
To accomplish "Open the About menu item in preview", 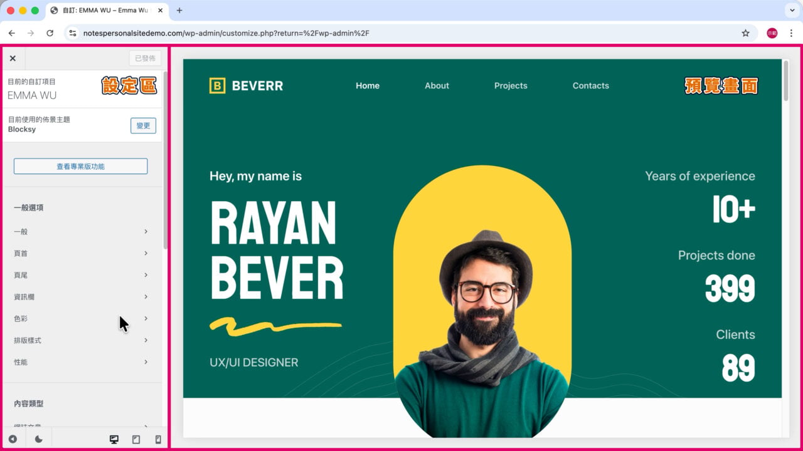I will tap(437, 86).
